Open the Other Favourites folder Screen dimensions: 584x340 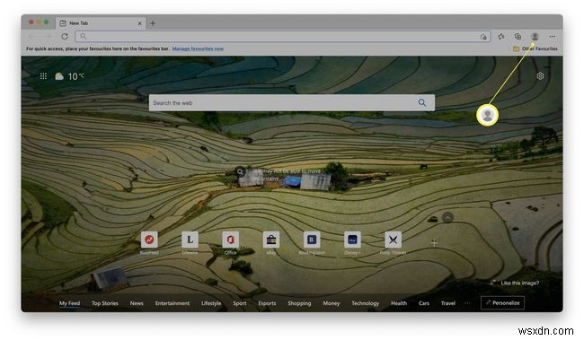coord(535,48)
